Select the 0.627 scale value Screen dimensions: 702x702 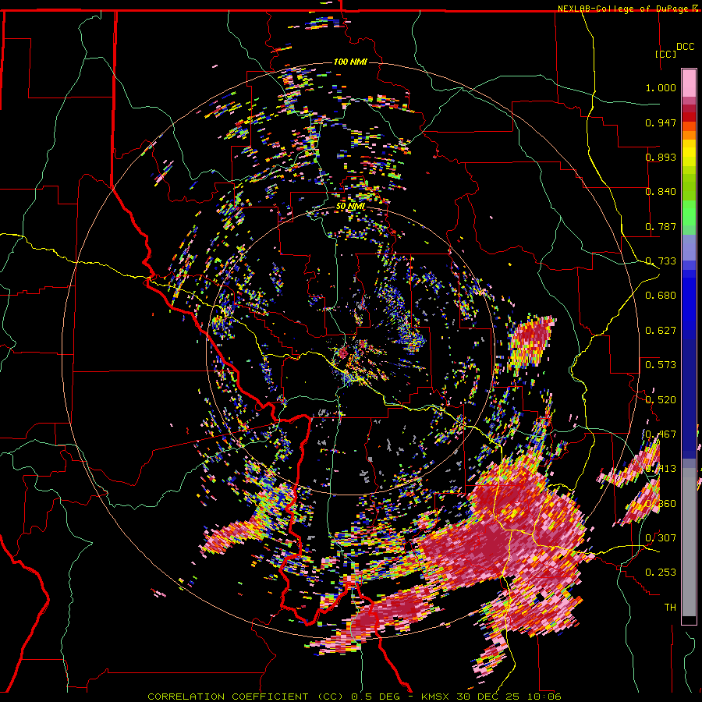pos(661,331)
